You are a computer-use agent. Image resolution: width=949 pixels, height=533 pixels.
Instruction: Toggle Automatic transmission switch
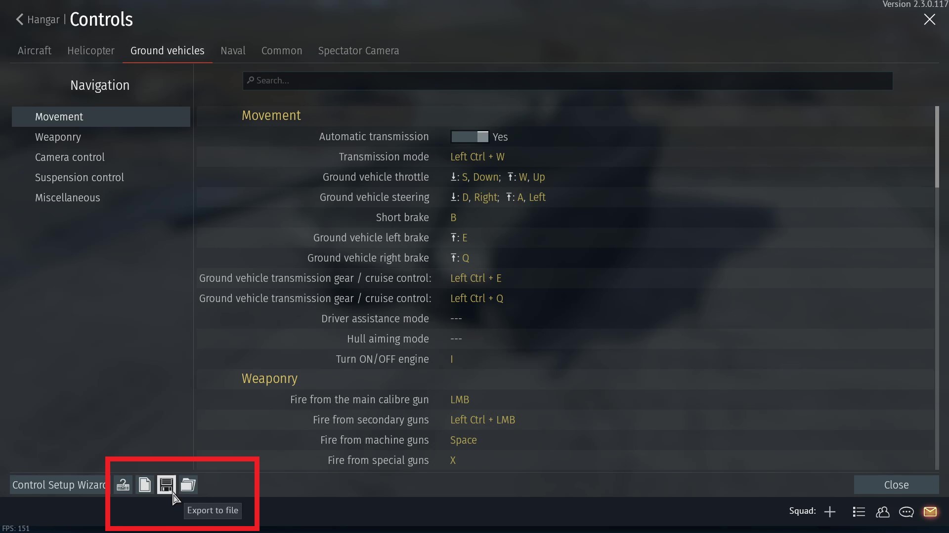tap(470, 137)
